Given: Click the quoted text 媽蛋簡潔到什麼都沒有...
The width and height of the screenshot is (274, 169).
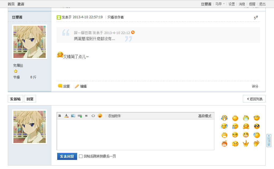Looking at the screenshot, I should tap(94, 39).
